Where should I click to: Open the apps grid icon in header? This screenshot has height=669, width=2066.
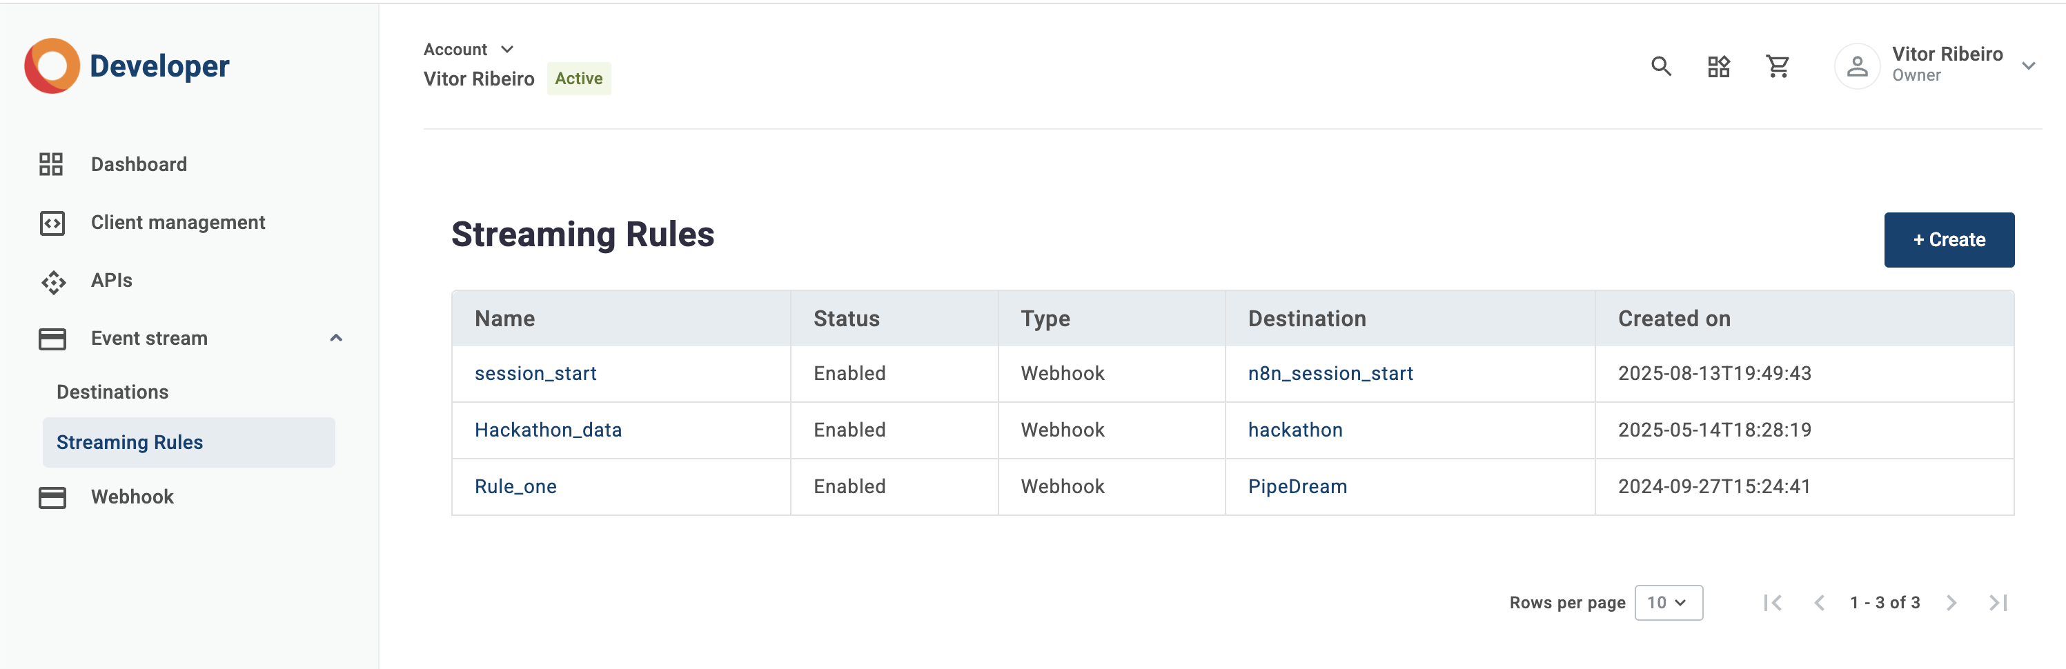pos(1719,66)
